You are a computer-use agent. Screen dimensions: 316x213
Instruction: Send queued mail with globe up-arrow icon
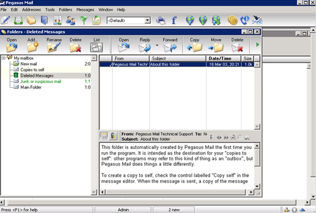coord(190,20)
